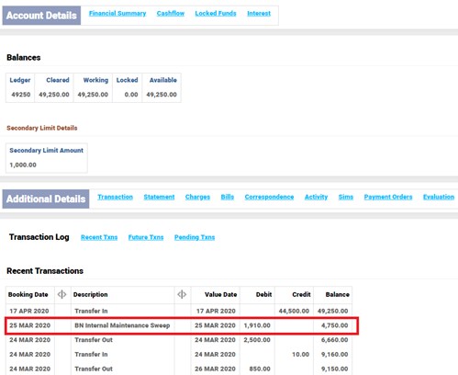Select the Activity tab
The image size is (458, 375).
316,197
